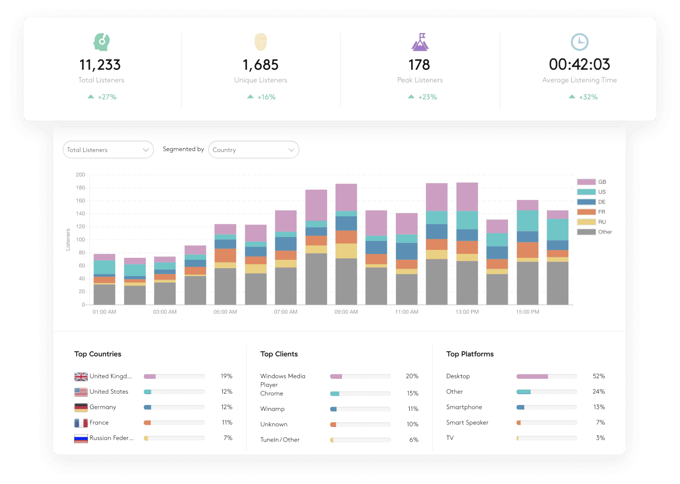Click the Average Listening Time clock icon
The height and width of the screenshot is (484, 680).
(579, 42)
